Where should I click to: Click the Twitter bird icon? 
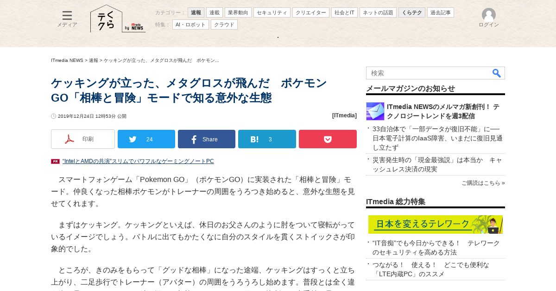(x=133, y=139)
